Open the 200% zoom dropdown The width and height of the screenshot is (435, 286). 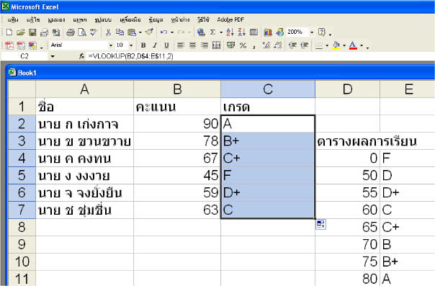tap(312, 32)
